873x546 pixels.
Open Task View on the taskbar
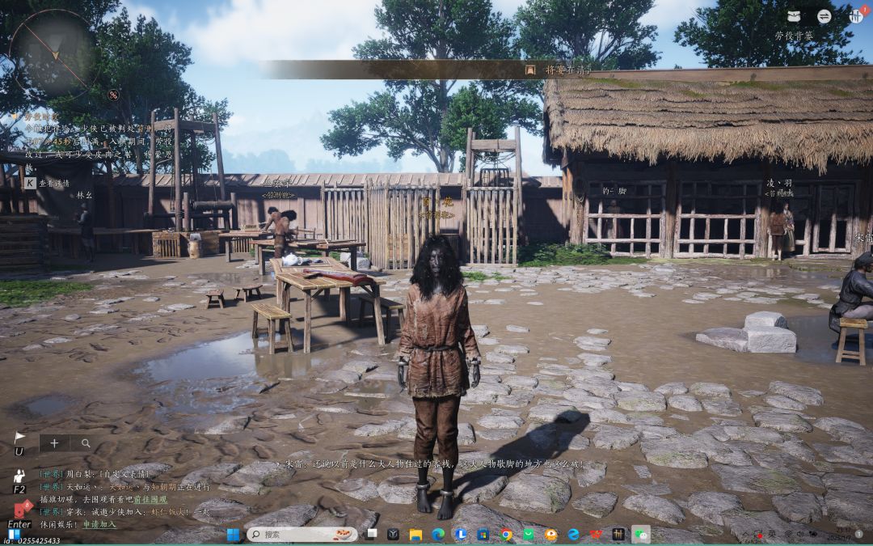[x=371, y=535]
